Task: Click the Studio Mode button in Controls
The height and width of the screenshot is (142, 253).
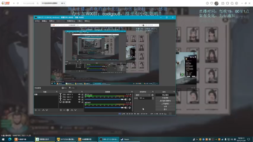Action: 165,104
